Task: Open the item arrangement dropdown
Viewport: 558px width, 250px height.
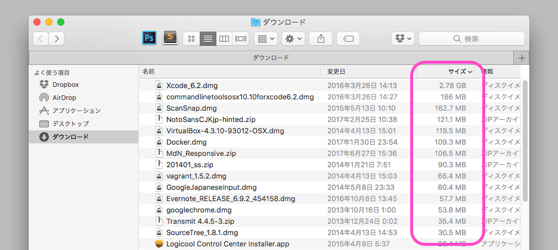Action: (x=266, y=39)
